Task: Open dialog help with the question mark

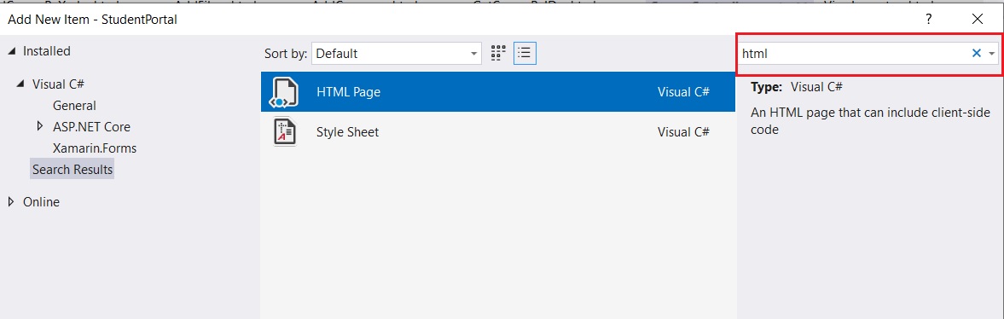Action: (x=928, y=20)
